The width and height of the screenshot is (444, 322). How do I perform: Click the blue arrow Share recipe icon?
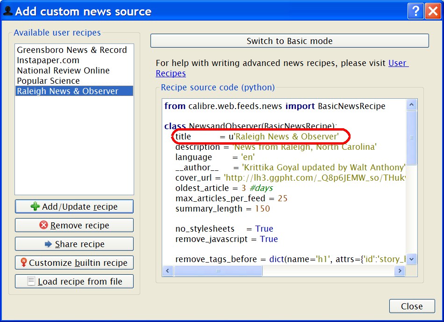(x=49, y=244)
